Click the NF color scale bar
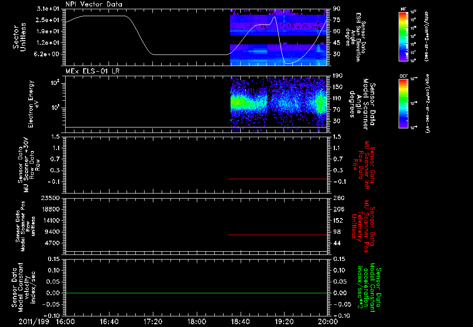This screenshot has height=327, width=473. 404,36
